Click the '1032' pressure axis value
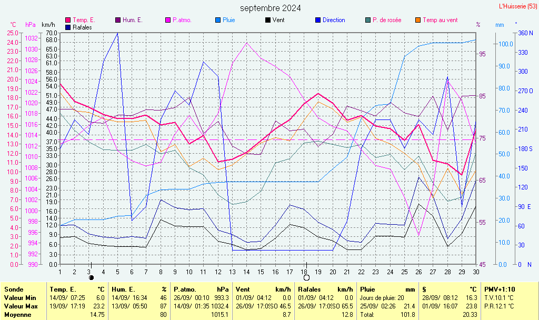Screen dimensions: 539x320 (x=31, y=38)
